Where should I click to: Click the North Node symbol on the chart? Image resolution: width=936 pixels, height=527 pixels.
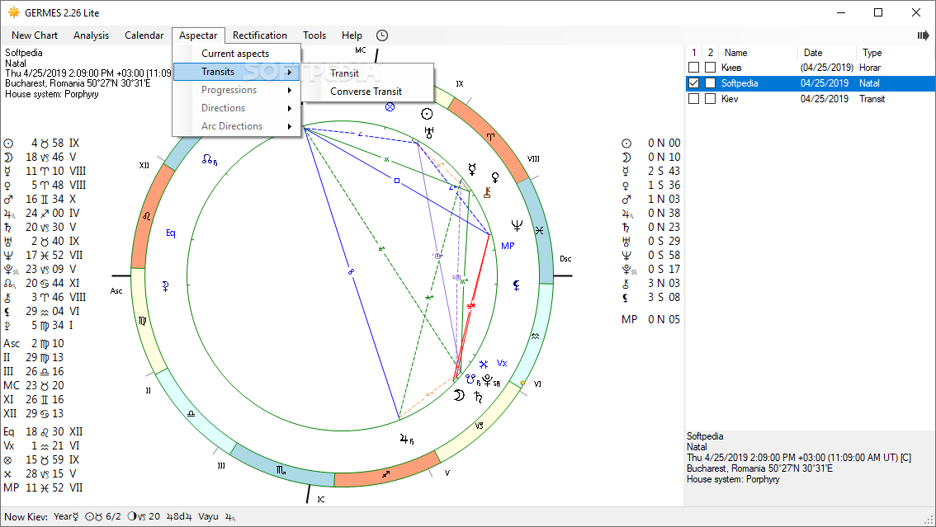pyautogui.click(x=209, y=160)
